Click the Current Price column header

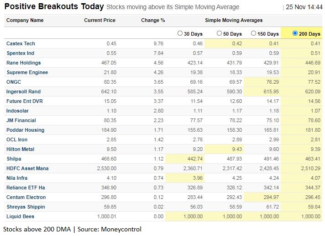click(x=100, y=20)
